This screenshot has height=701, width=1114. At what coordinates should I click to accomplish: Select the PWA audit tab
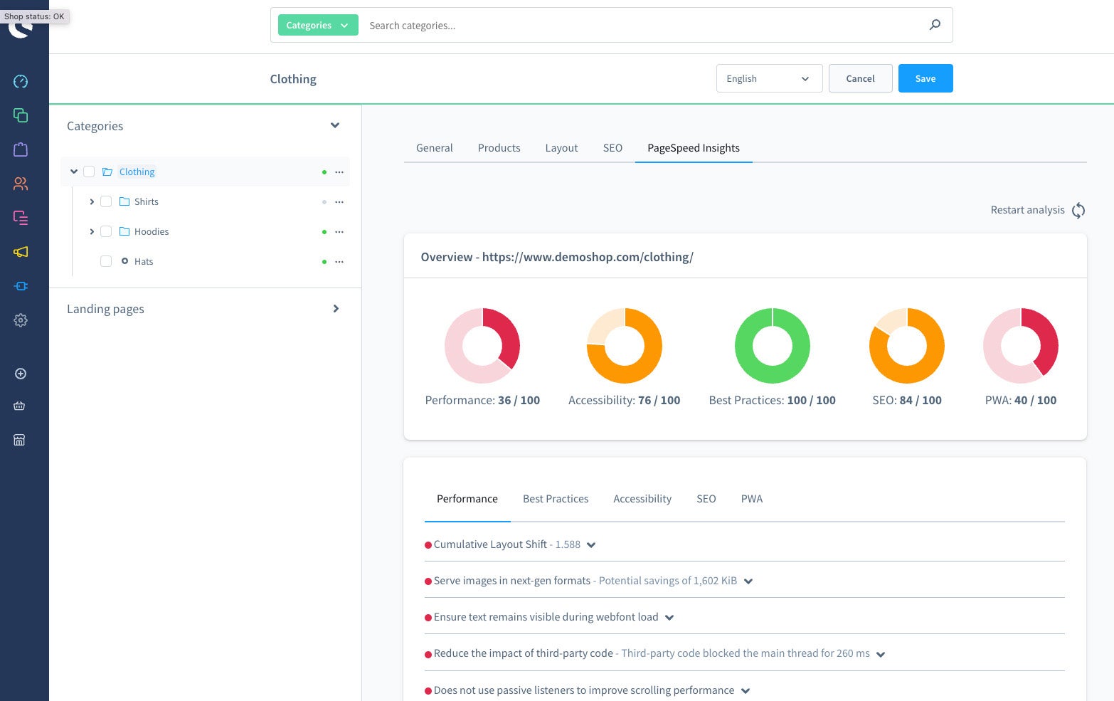[752, 499]
